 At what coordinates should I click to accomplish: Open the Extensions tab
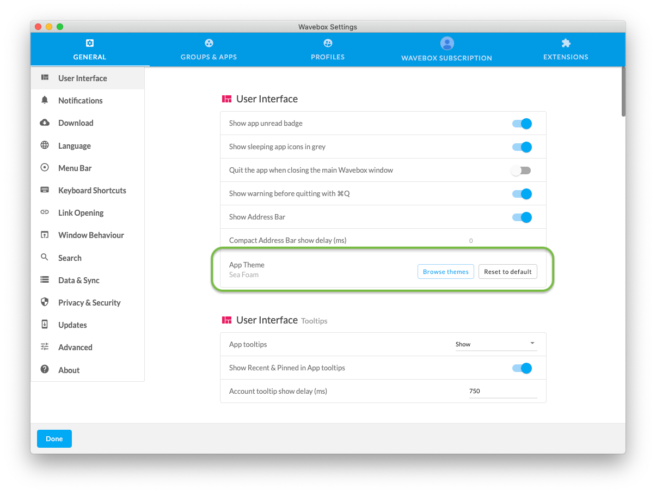pos(566,50)
